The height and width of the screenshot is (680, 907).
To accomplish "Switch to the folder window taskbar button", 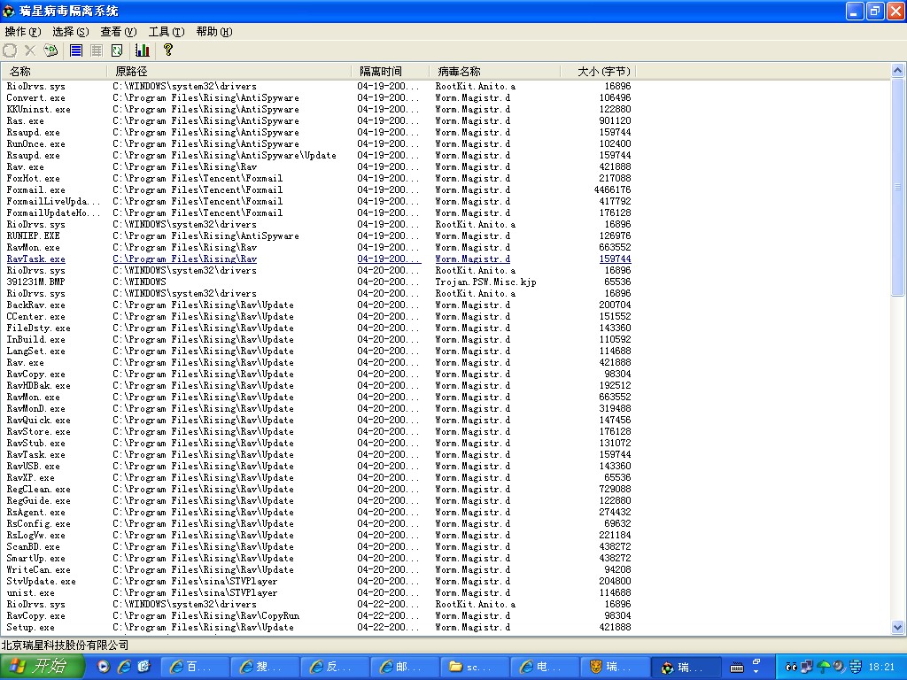I will [477, 667].
